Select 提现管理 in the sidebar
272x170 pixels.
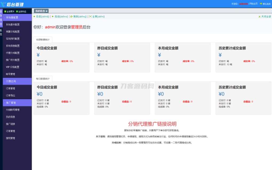pyautogui.click(x=11, y=138)
